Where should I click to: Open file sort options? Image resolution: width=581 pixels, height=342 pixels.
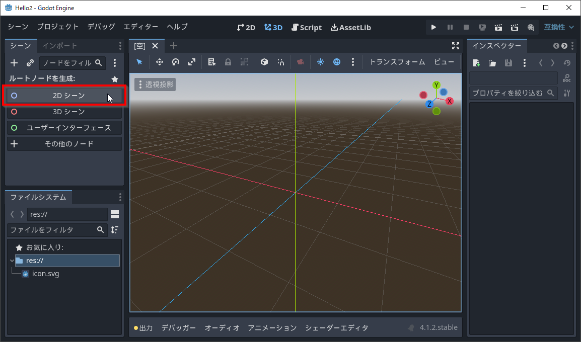coord(115,230)
